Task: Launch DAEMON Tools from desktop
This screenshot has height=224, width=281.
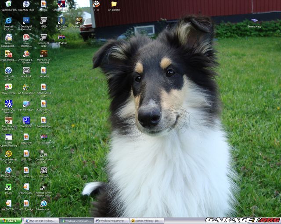Action: [x=26, y=4]
